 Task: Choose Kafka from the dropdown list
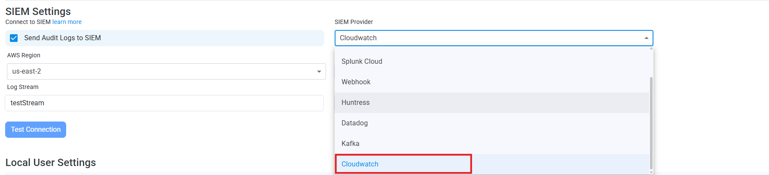[492, 144]
